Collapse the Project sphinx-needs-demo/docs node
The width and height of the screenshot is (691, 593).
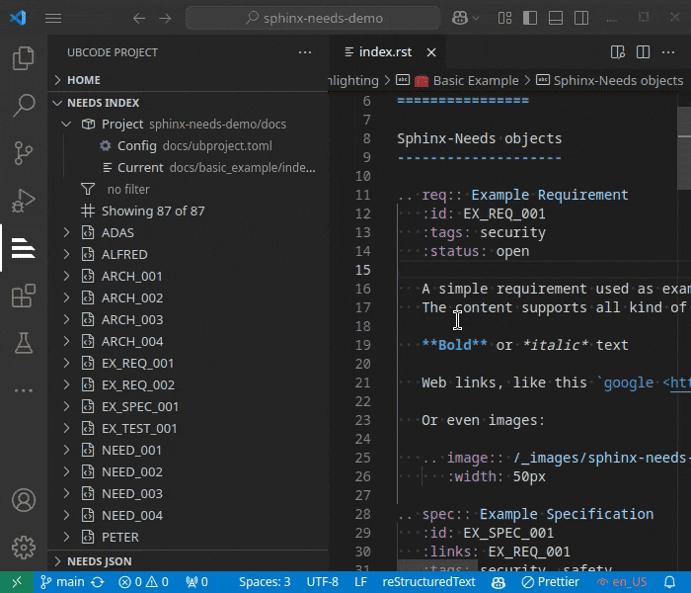coord(66,124)
